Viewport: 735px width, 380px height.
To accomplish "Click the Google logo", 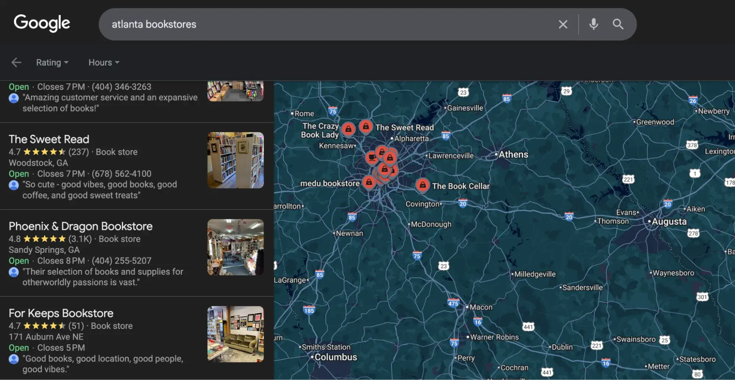I will (42, 23).
